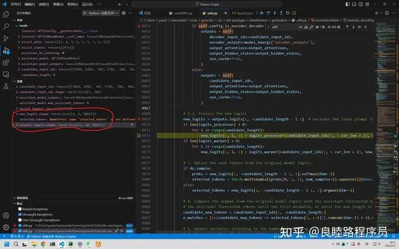Stop the debugging session
Viewport: 399px width, 249px height.
(x=294, y=13)
